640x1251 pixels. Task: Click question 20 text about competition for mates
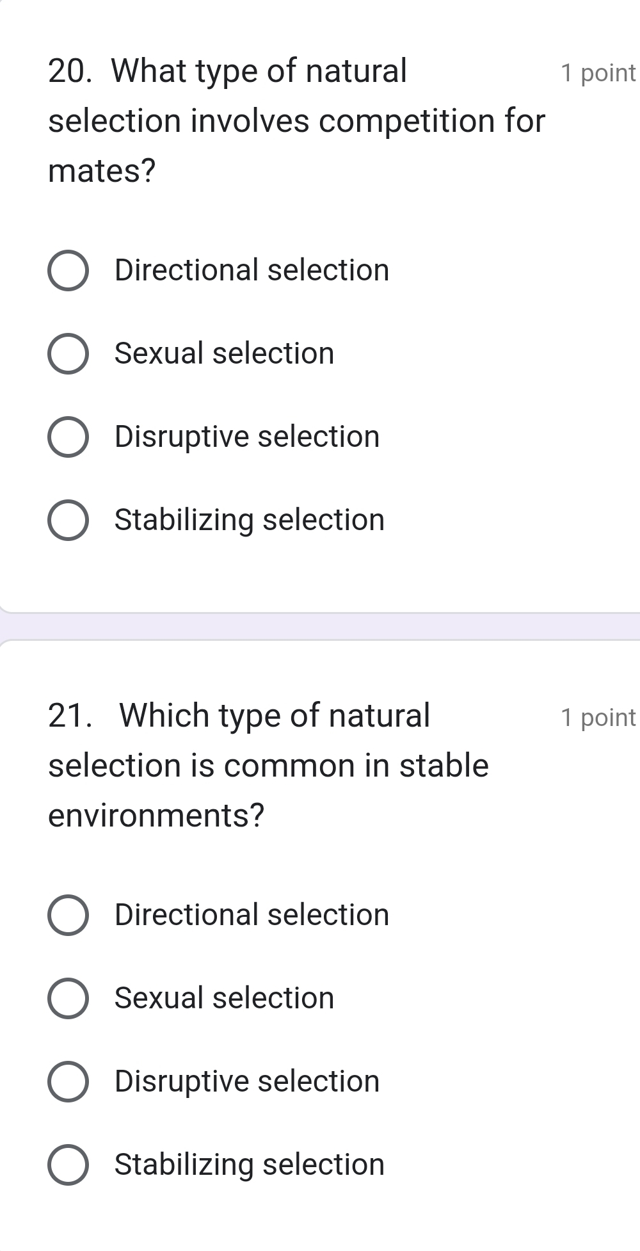[x=296, y=121]
